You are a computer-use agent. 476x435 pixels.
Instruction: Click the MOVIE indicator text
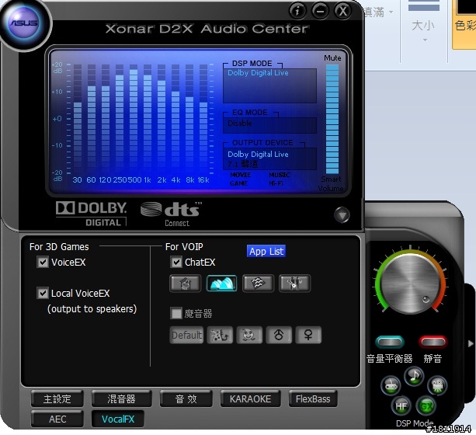tap(241, 175)
